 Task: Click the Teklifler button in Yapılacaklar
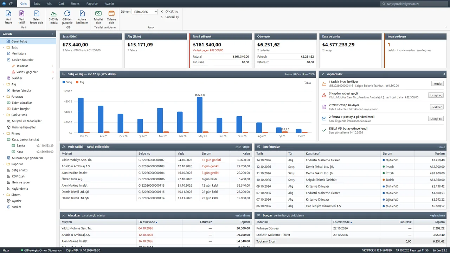coord(437,107)
